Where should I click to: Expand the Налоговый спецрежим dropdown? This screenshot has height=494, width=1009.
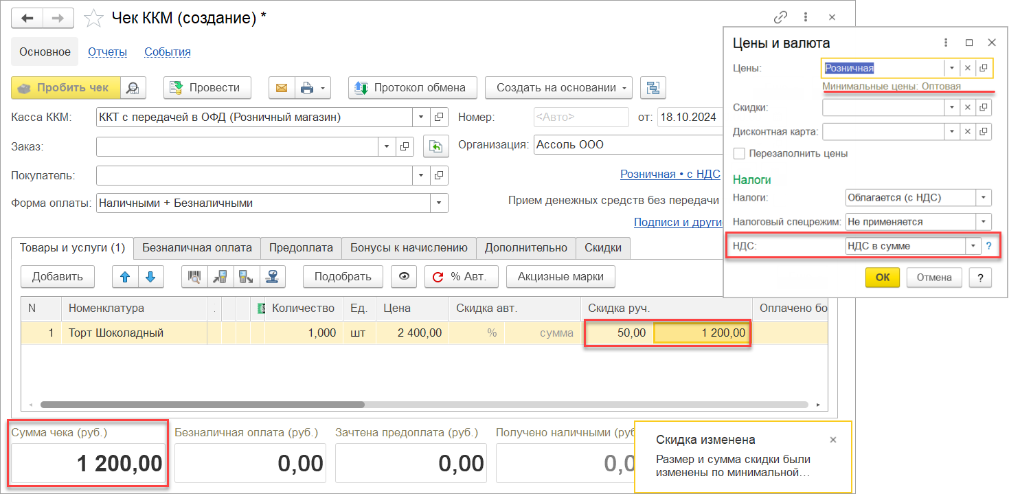pyautogui.click(x=984, y=222)
